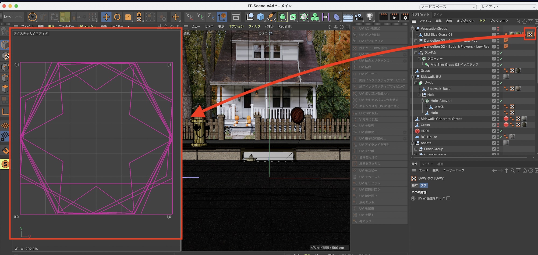The height and width of the screenshot is (255, 538).
Task: Enable the UVW 座標をロック checkbox
Action: coord(448,198)
